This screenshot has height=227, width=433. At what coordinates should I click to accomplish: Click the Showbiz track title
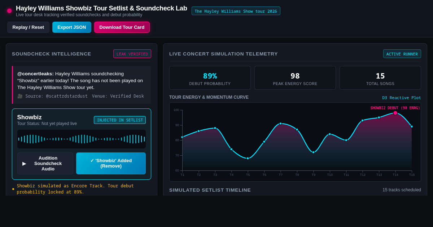[x=30, y=117]
